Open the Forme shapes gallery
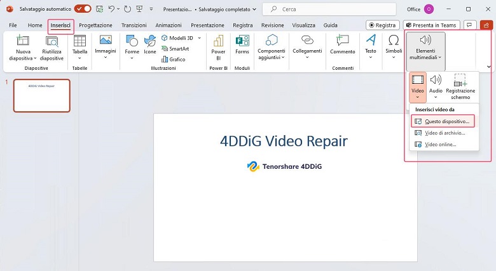496x271 pixels. click(132, 48)
